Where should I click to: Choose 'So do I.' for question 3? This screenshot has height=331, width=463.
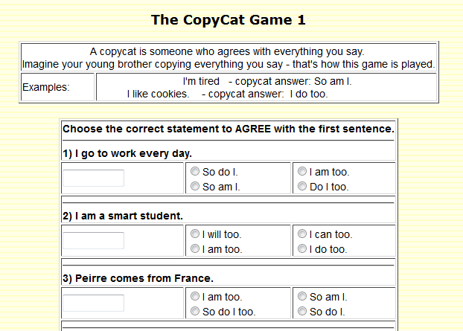tap(302, 311)
